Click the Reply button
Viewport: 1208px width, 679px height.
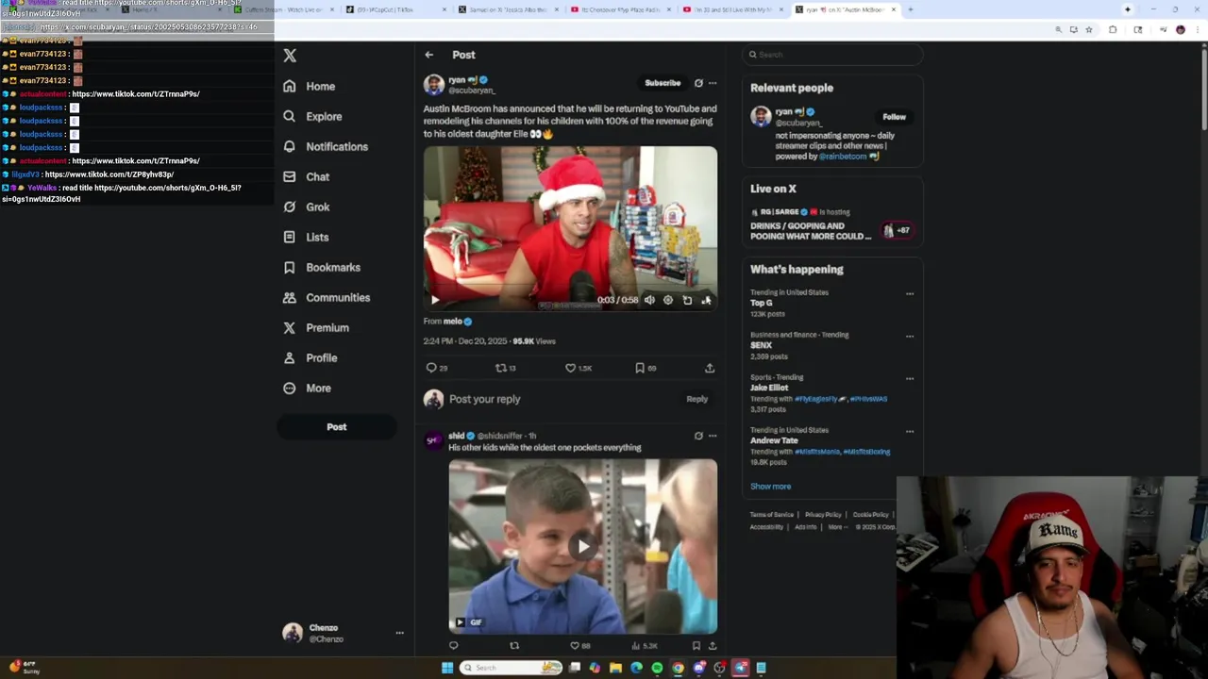tap(696, 399)
